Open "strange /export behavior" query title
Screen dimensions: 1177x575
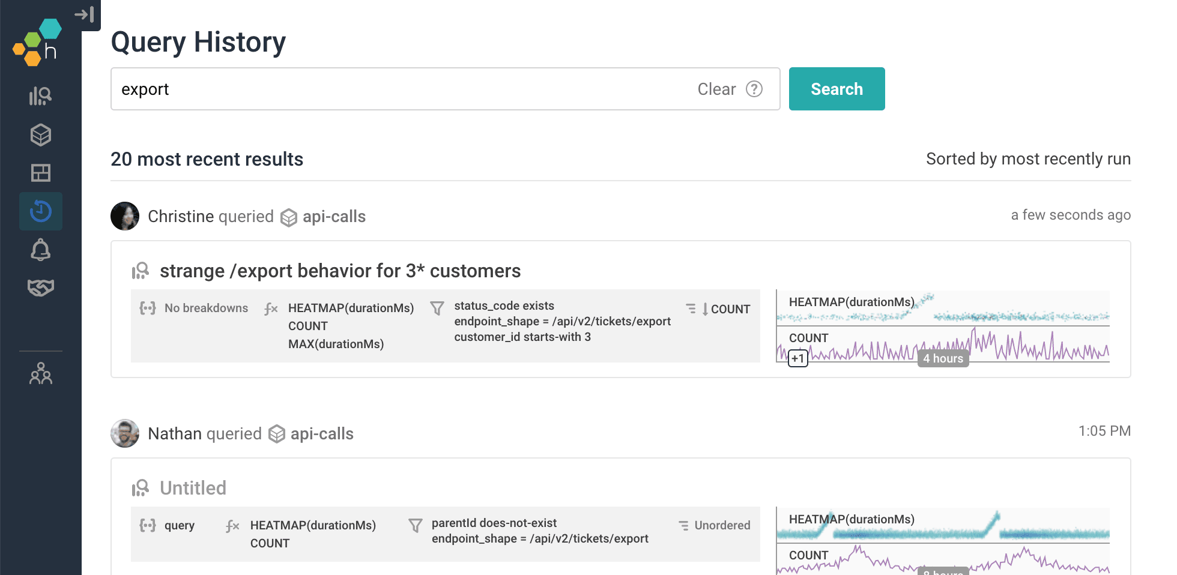point(340,271)
